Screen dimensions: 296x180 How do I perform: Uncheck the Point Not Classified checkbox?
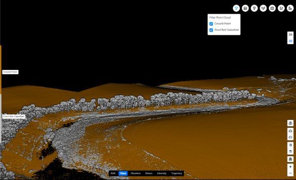tap(211, 30)
